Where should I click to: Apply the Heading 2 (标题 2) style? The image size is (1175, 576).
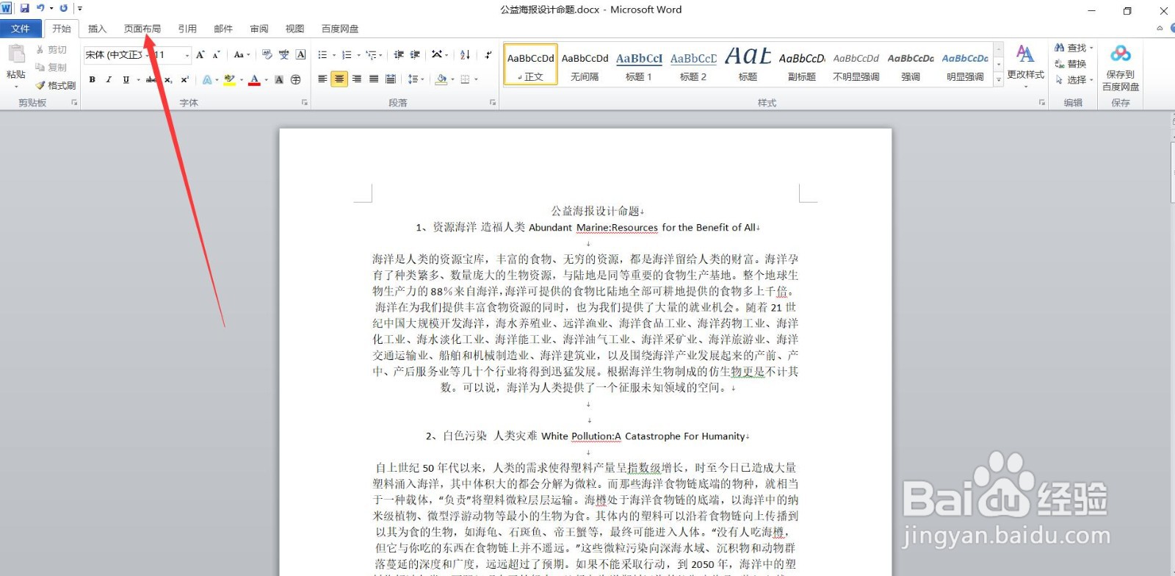pyautogui.click(x=693, y=65)
